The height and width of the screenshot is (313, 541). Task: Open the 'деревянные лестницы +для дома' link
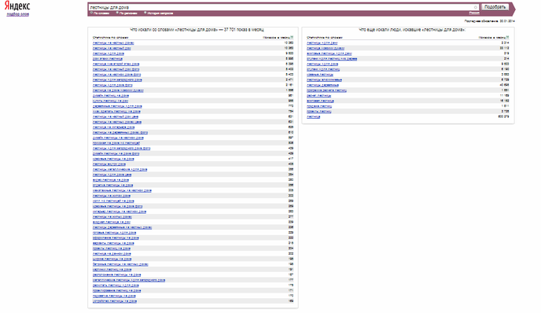117,106
